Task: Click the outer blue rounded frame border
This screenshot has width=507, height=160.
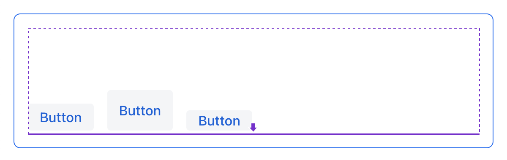Action: click(253, 14)
